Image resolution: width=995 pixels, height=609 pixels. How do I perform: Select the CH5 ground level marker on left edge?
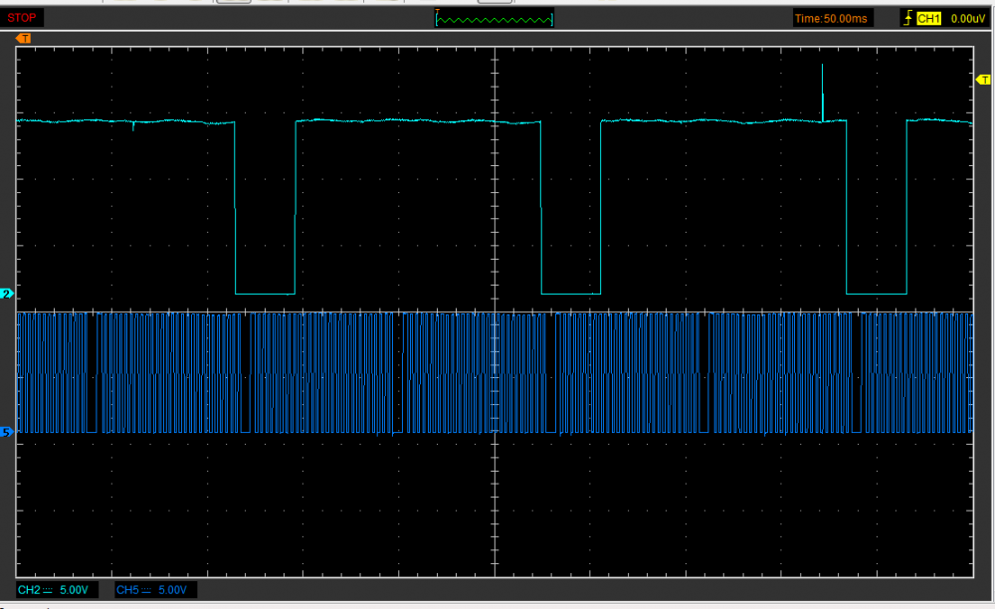coord(6,433)
